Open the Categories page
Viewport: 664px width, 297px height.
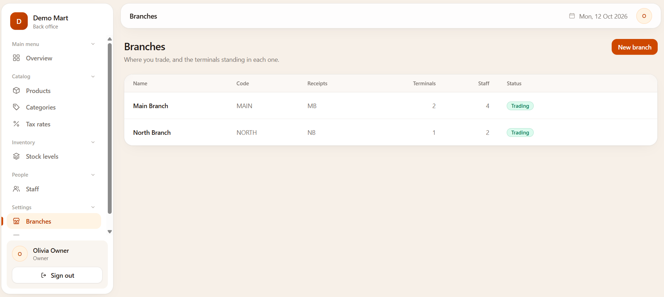pyautogui.click(x=54, y=107)
